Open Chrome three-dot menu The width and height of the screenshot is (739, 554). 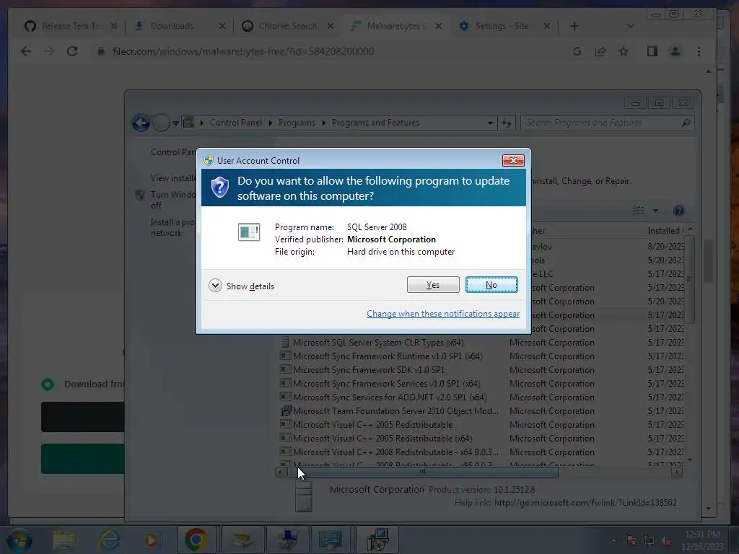(699, 51)
